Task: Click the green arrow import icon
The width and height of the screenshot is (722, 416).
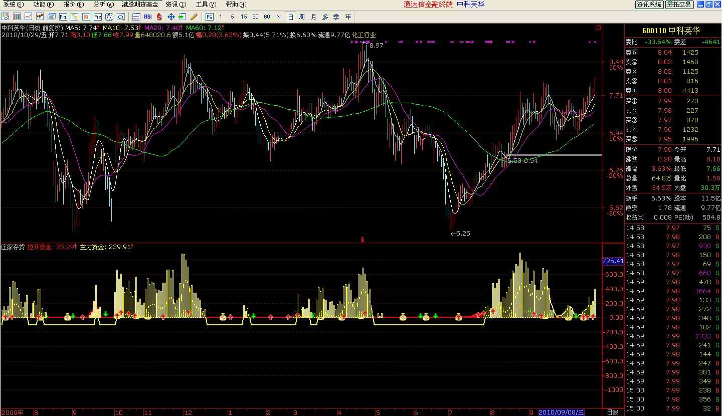Action: click(182, 17)
